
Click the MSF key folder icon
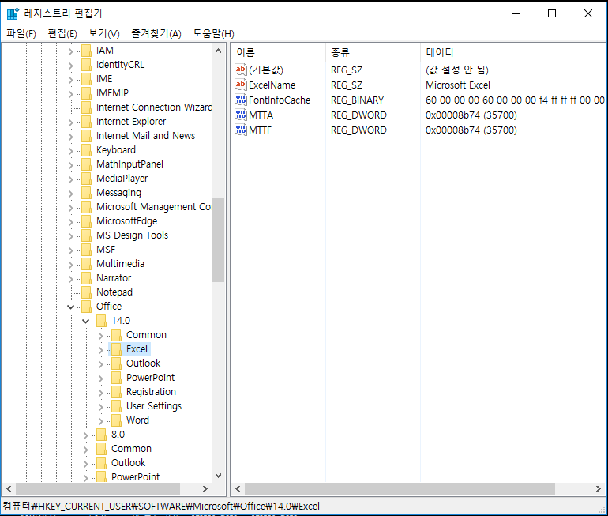(x=87, y=250)
